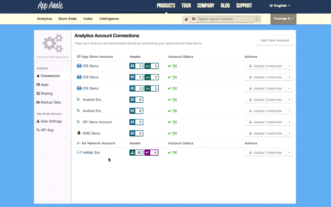Expand actions arrow for InMobi SnL

[x=289, y=152]
